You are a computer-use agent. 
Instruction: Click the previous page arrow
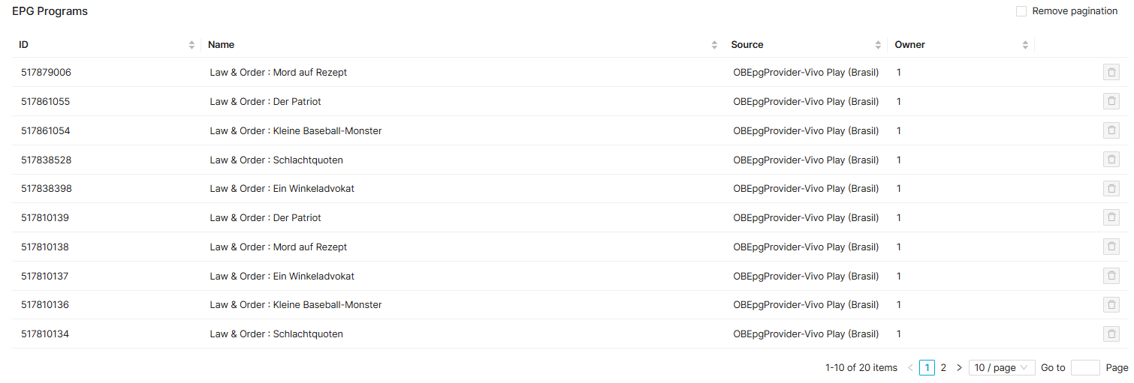tap(910, 367)
